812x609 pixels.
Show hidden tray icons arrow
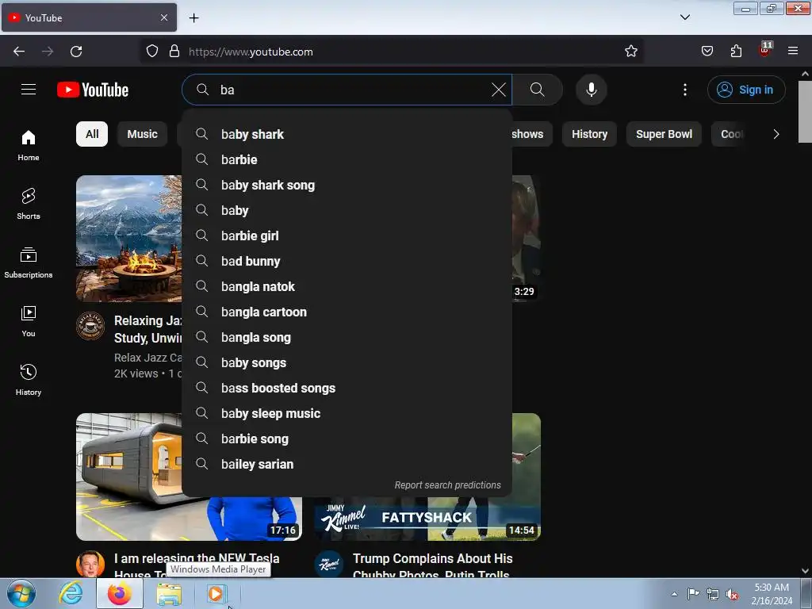(674, 594)
